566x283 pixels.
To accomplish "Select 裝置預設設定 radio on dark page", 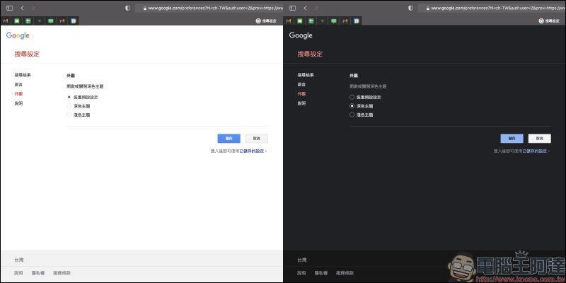I will [352, 97].
